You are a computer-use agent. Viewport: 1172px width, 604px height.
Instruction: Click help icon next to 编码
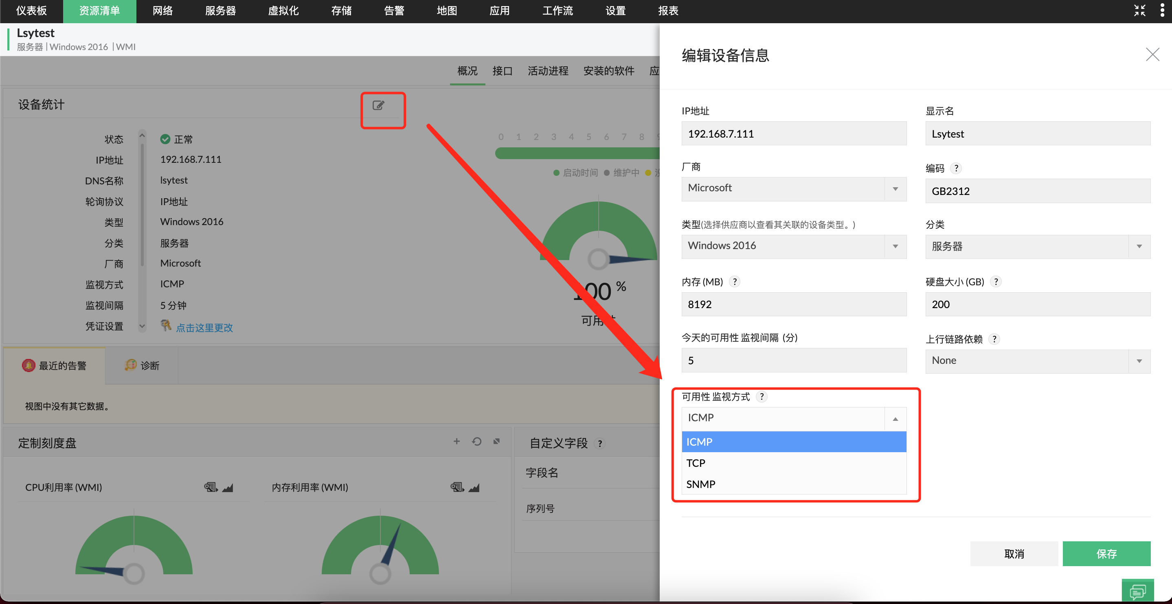click(x=956, y=168)
